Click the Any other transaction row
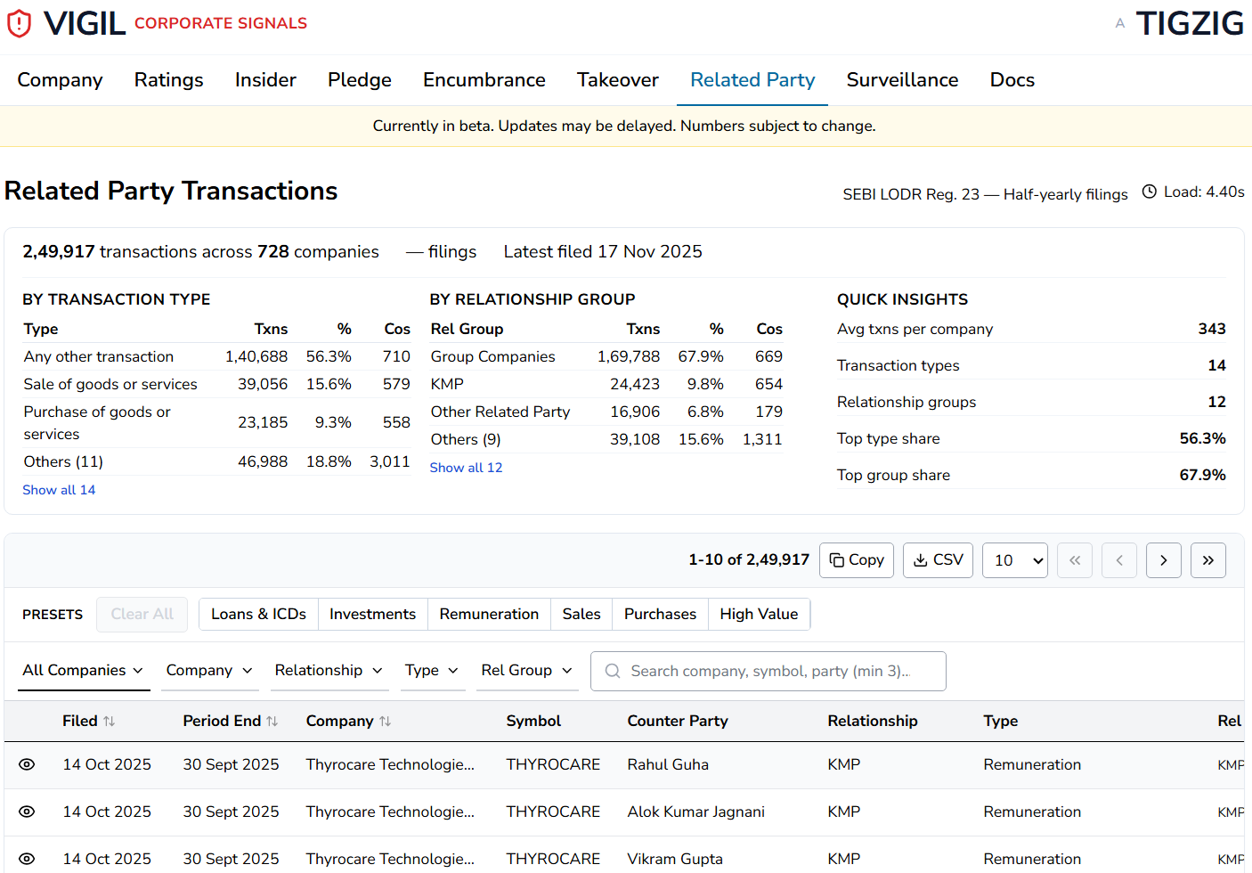1252x873 pixels. [x=216, y=356]
